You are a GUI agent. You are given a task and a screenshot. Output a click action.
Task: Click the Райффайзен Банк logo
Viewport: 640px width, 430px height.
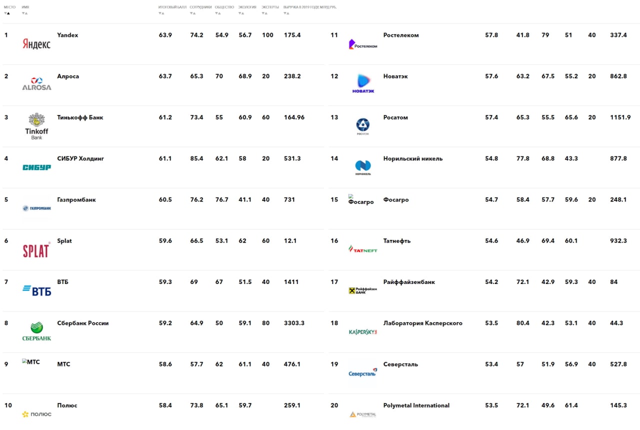363,290
